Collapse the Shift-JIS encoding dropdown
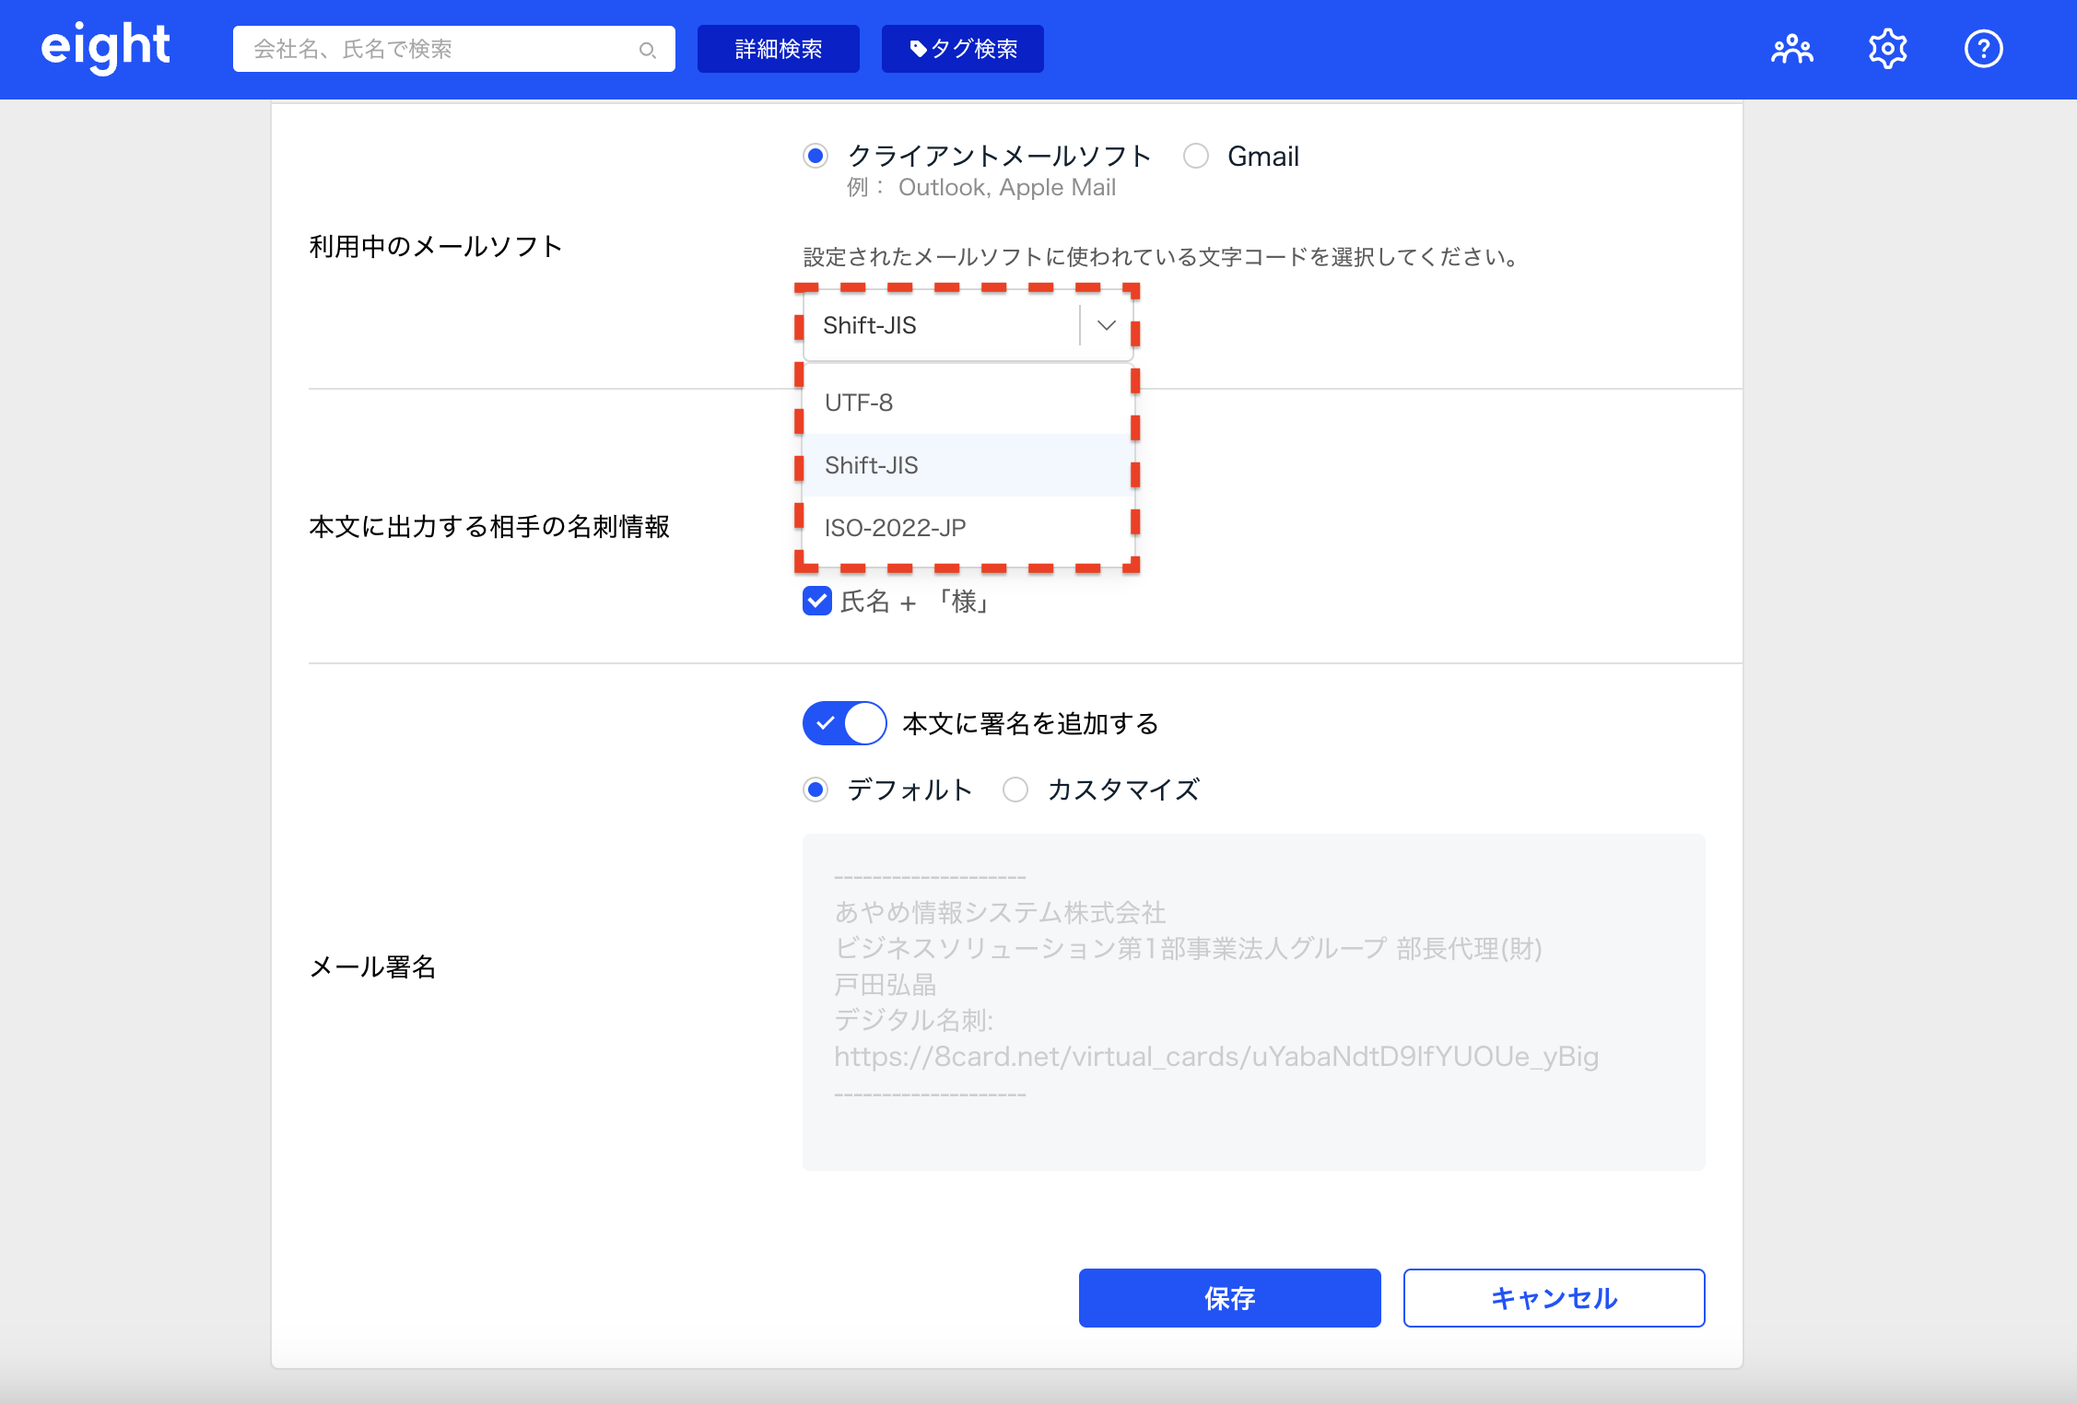 (940, 325)
